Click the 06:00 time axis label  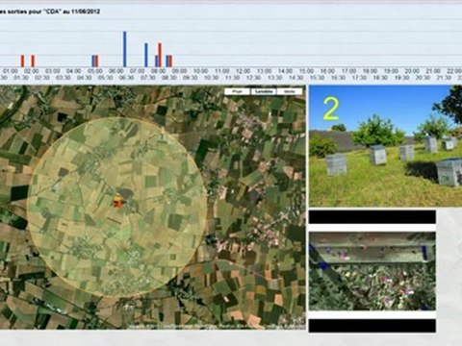click(x=116, y=71)
